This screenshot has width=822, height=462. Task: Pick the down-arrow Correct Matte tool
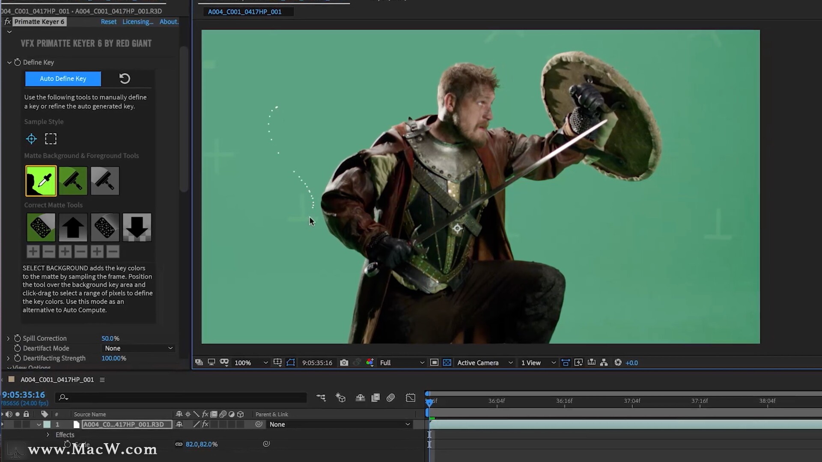[x=137, y=227]
